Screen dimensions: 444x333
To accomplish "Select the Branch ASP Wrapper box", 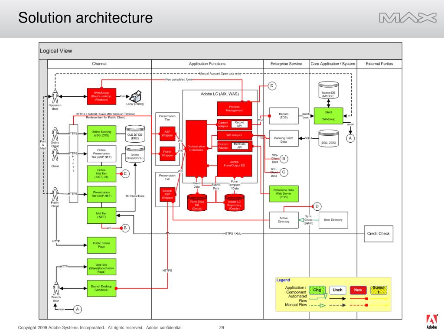I will [167, 195].
